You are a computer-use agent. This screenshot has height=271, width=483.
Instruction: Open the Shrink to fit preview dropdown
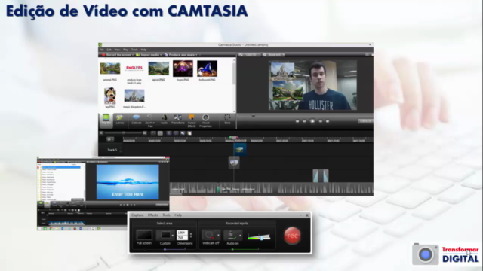(274, 55)
